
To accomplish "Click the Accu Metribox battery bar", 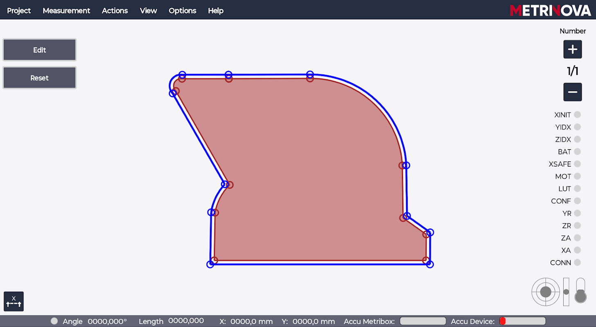I will pos(423,321).
